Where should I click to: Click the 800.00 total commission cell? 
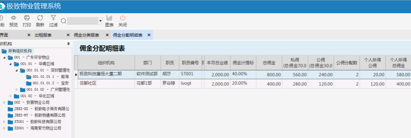tap(269, 74)
